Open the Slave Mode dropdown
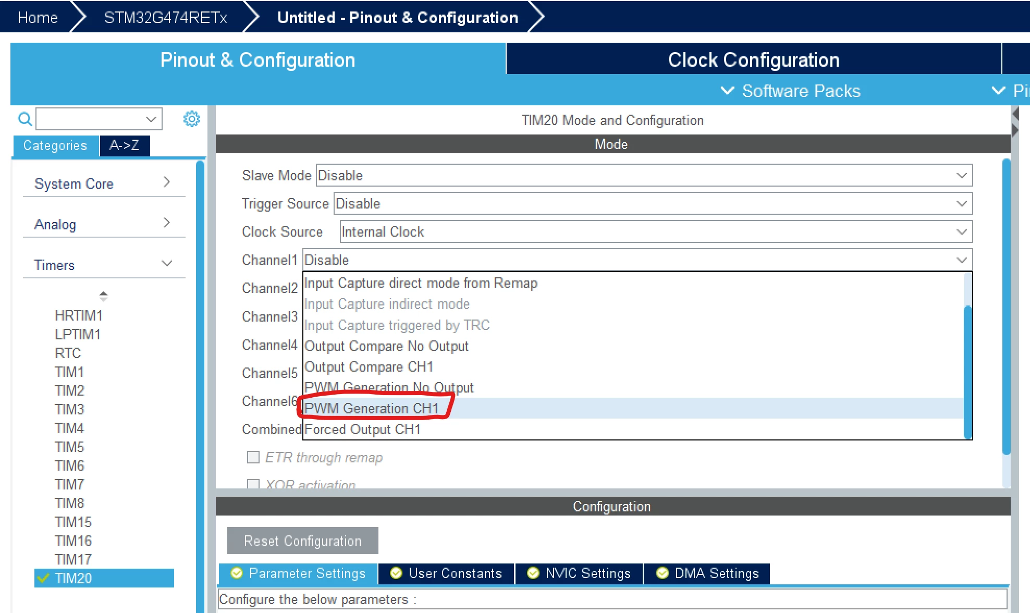Viewport: 1030px width, 613px height. click(644, 176)
